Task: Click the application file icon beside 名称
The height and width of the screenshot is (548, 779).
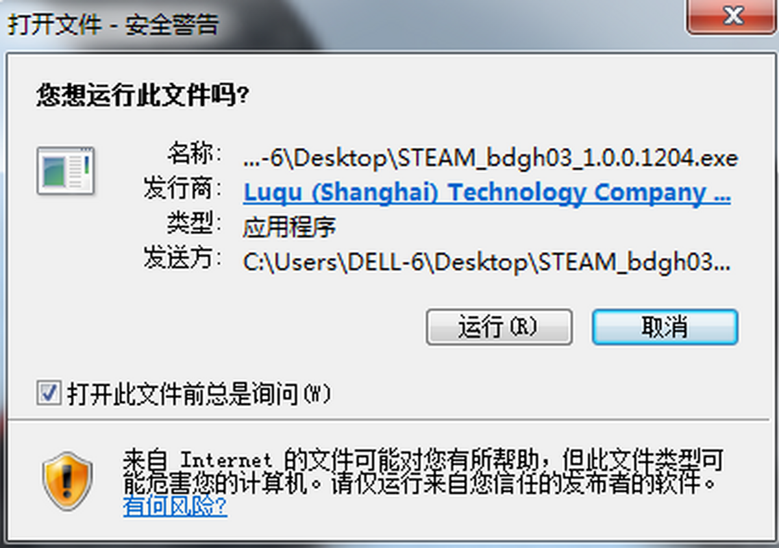Action: click(66, 170)
